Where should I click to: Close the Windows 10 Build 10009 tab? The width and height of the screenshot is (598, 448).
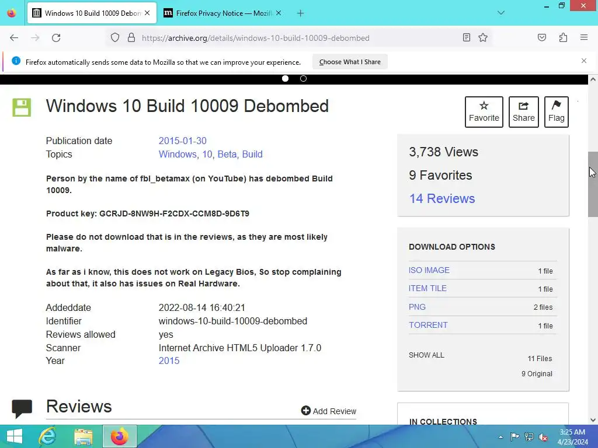click(147, 13)
